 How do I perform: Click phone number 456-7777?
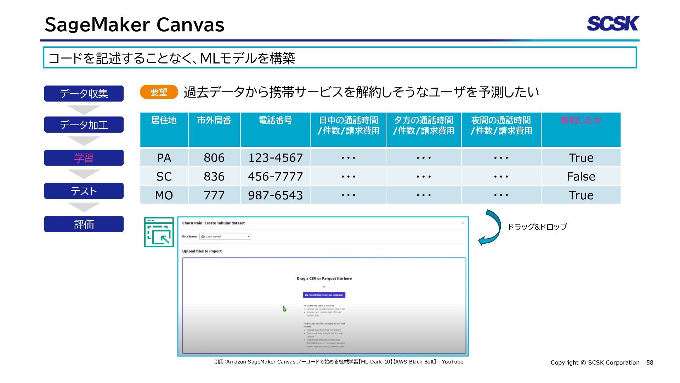click(x=276, y=177)
